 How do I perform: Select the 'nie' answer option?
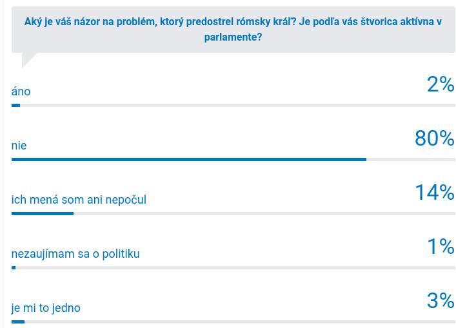19,146
